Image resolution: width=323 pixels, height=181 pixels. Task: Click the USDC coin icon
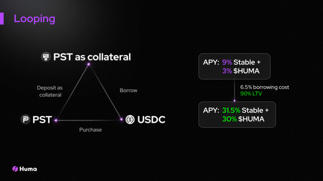(x=130, y=119)
